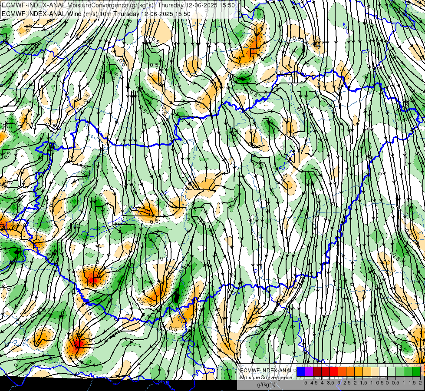Image resolution: width=425 pixels, height=391 pixels.
Task: Pick the green swatch between 0.5 and 1
Action: coord(400,371)
